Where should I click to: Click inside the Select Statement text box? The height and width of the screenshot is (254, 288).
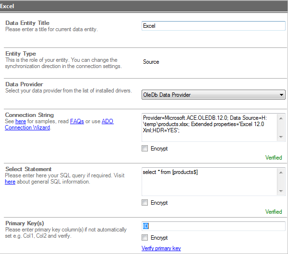point(209,181)
